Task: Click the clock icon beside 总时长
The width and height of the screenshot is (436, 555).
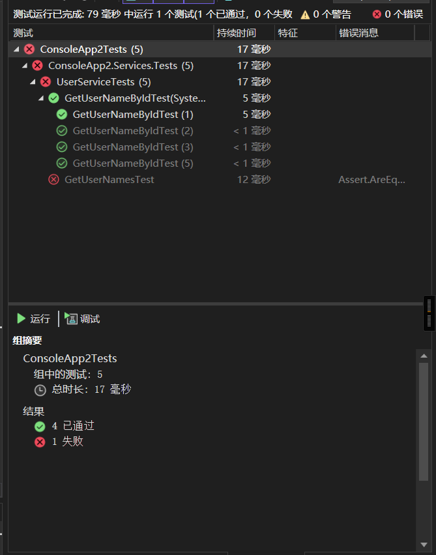Action: (x=40, y=390)
